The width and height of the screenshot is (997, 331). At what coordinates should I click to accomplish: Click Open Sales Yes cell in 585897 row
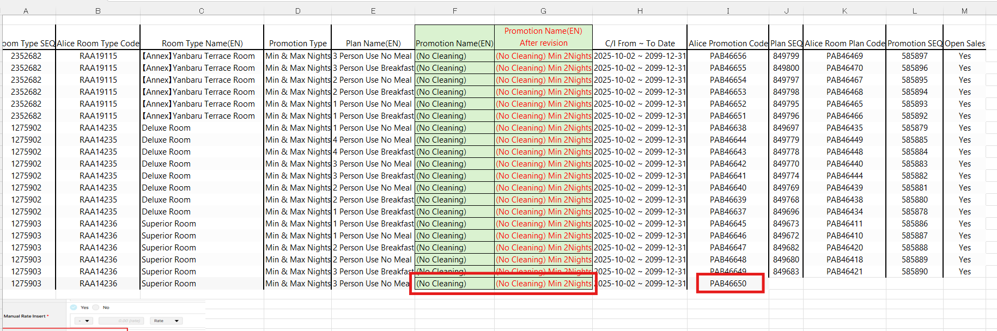pos(965,56)
